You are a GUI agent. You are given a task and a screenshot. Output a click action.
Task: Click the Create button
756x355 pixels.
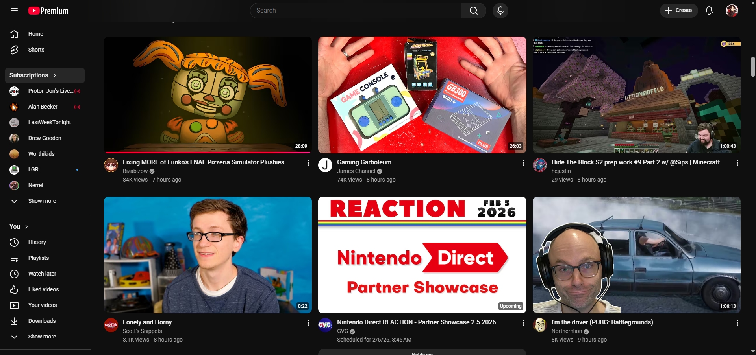tap(678, 11)
